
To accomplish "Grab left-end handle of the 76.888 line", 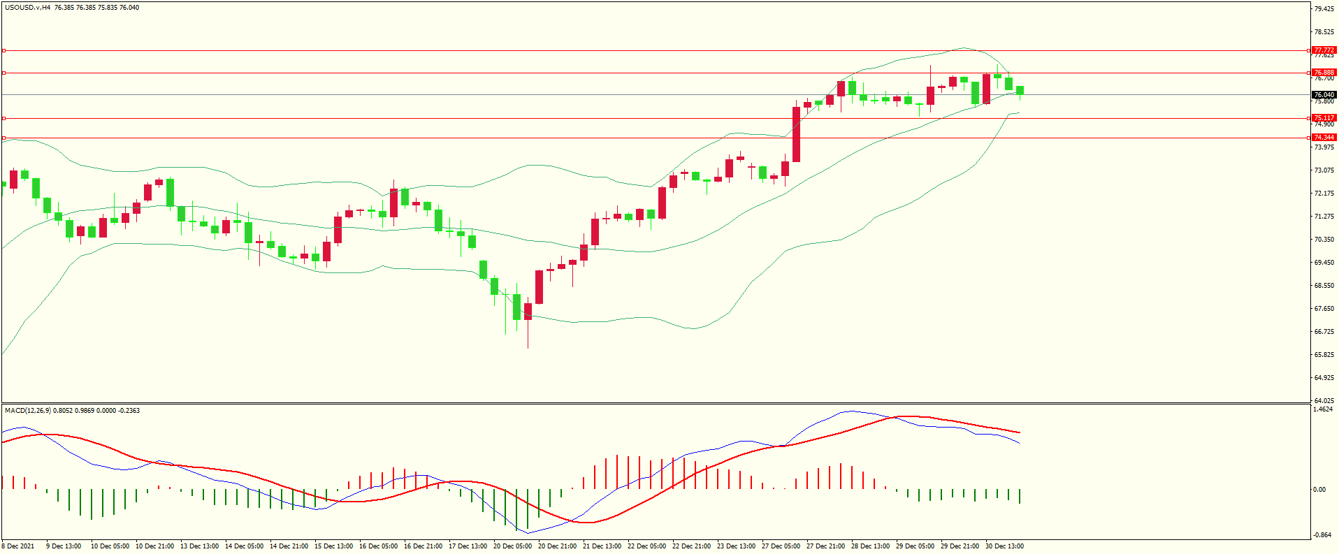I will (3, 73).
